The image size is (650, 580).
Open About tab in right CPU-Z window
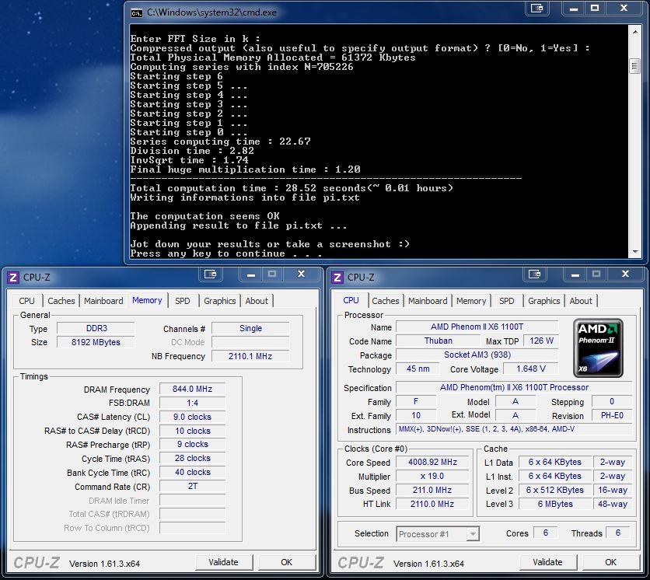click(x=581, y=301)
